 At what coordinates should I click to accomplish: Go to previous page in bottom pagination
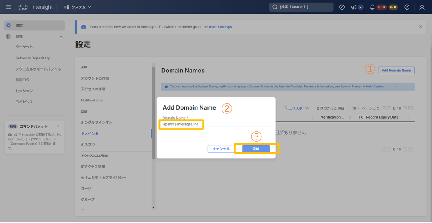389,149
